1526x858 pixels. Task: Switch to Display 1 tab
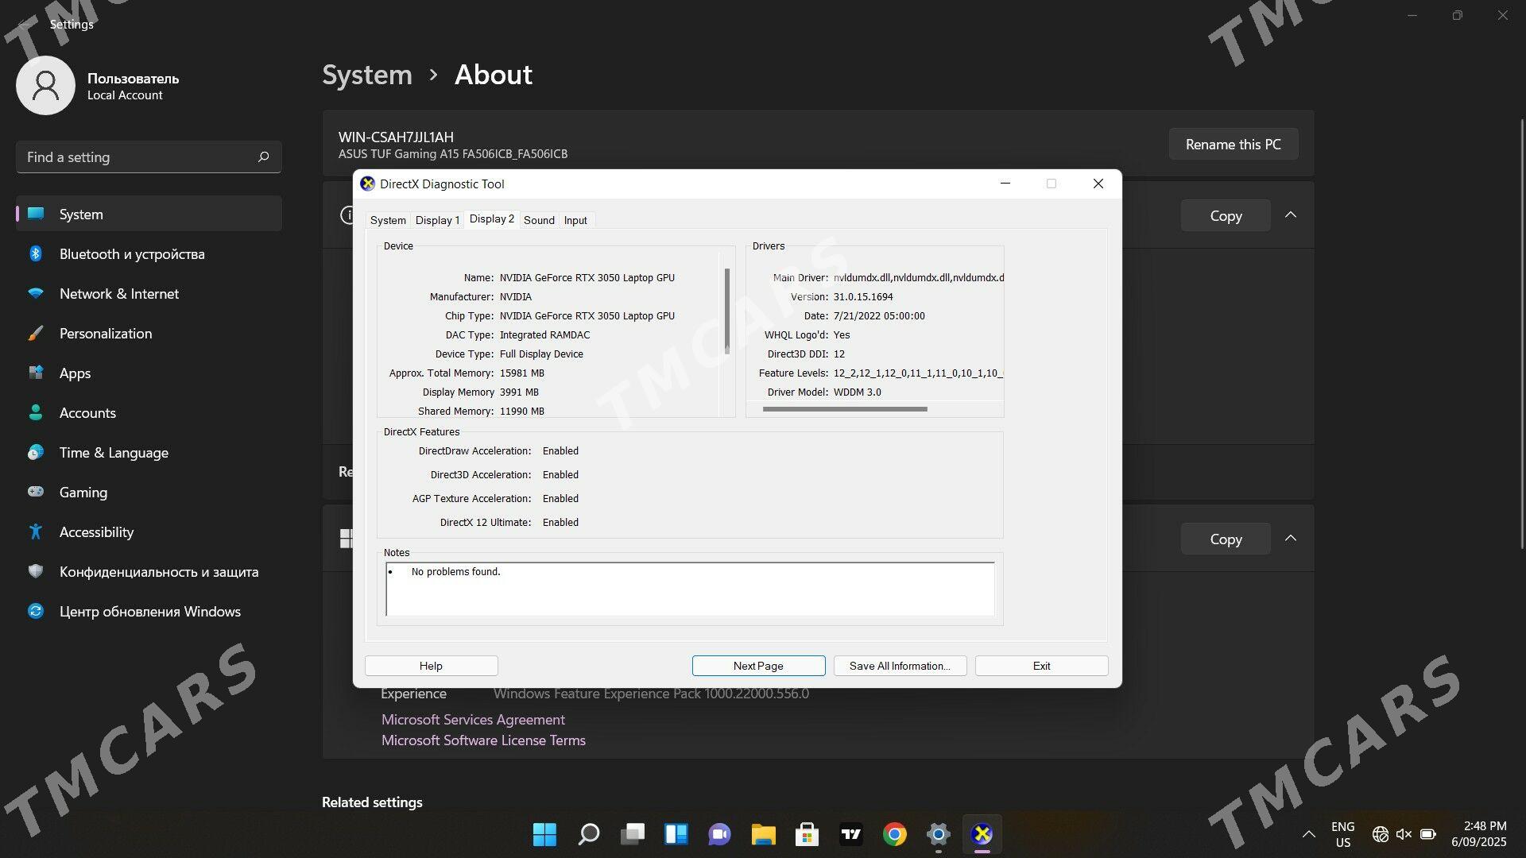[x=437, y=220]
